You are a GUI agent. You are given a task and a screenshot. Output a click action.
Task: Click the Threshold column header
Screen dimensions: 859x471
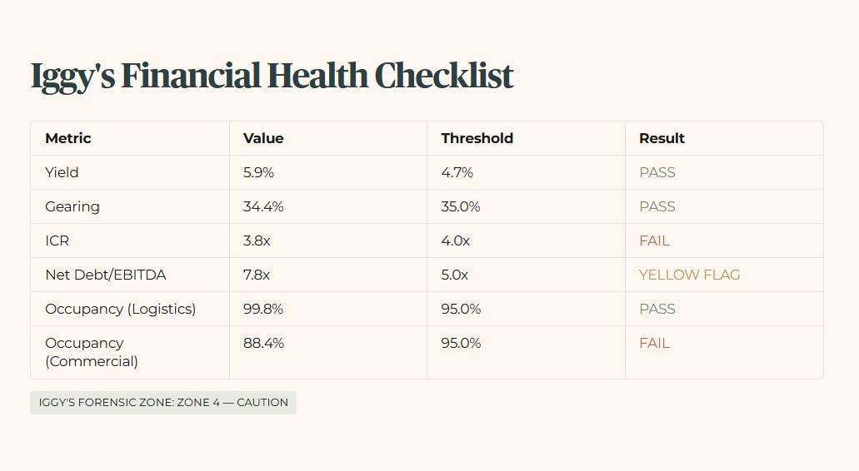[x=477, y=138]
